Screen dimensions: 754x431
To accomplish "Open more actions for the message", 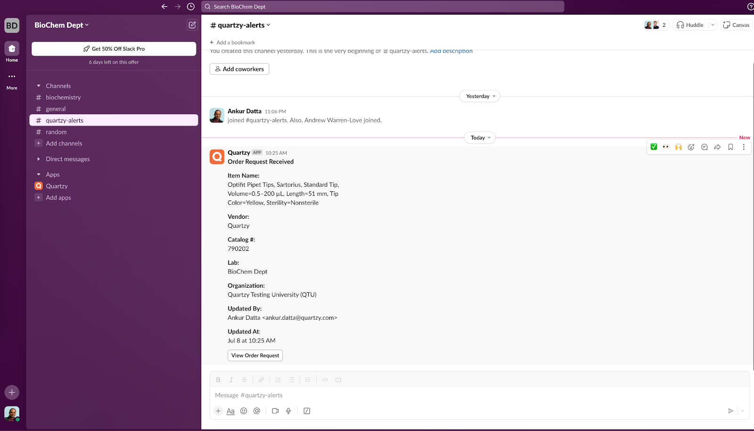I will pos(744,147).
